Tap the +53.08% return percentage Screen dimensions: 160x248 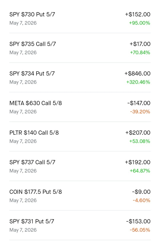[140, 141]
